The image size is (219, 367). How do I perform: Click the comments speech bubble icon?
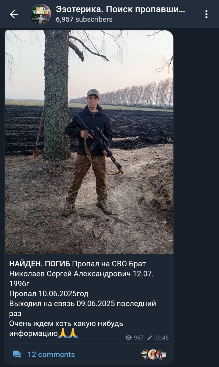[x=17, y=355]
